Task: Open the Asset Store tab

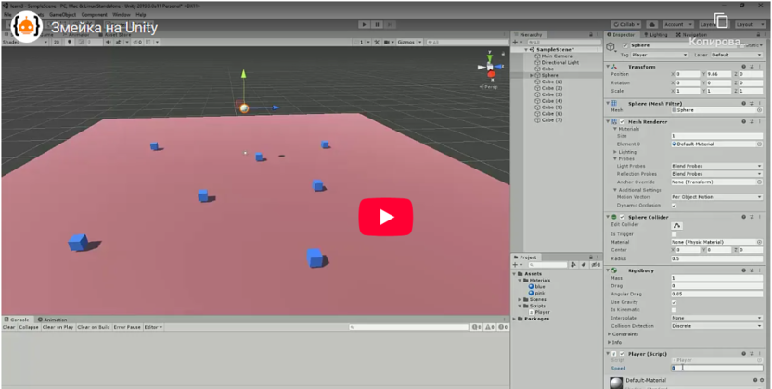Action: [x=114, y=35]
